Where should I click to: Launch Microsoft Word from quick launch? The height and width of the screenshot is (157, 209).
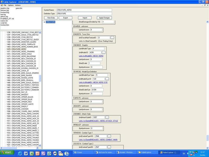(x=25, y=153)
